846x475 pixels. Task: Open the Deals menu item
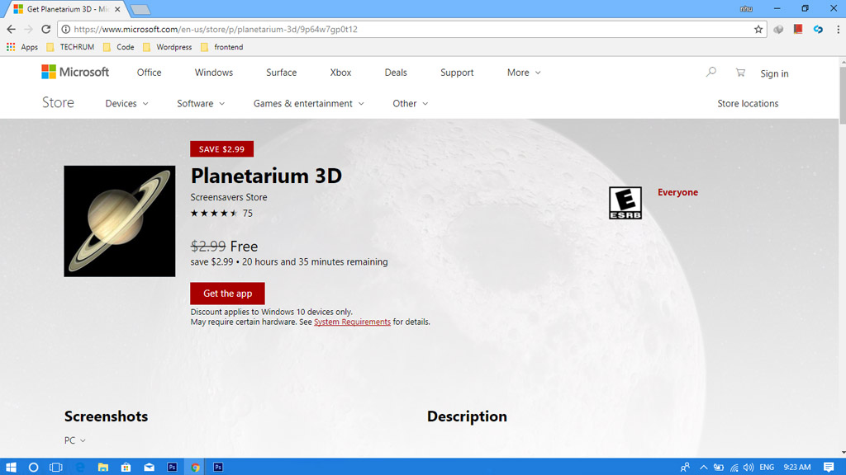tap(396, 73)
